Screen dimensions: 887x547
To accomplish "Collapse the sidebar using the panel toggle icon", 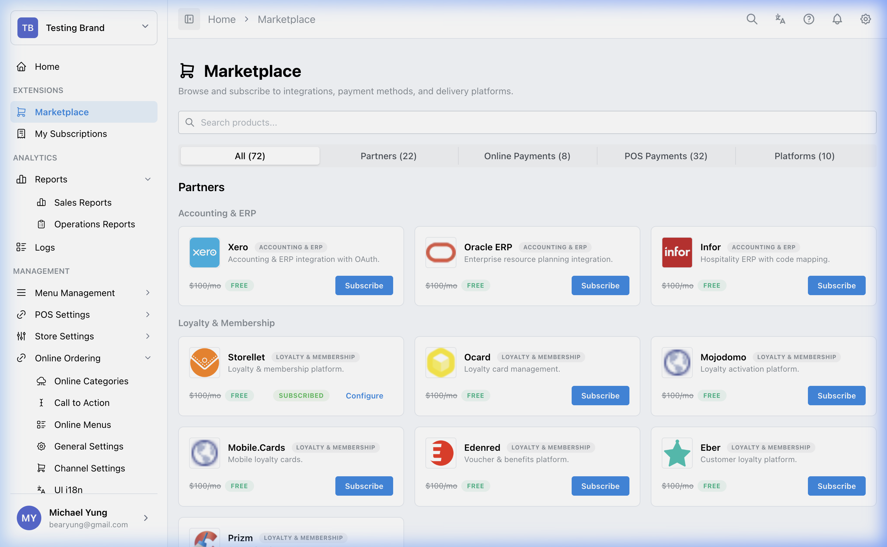I will point(189,19).
